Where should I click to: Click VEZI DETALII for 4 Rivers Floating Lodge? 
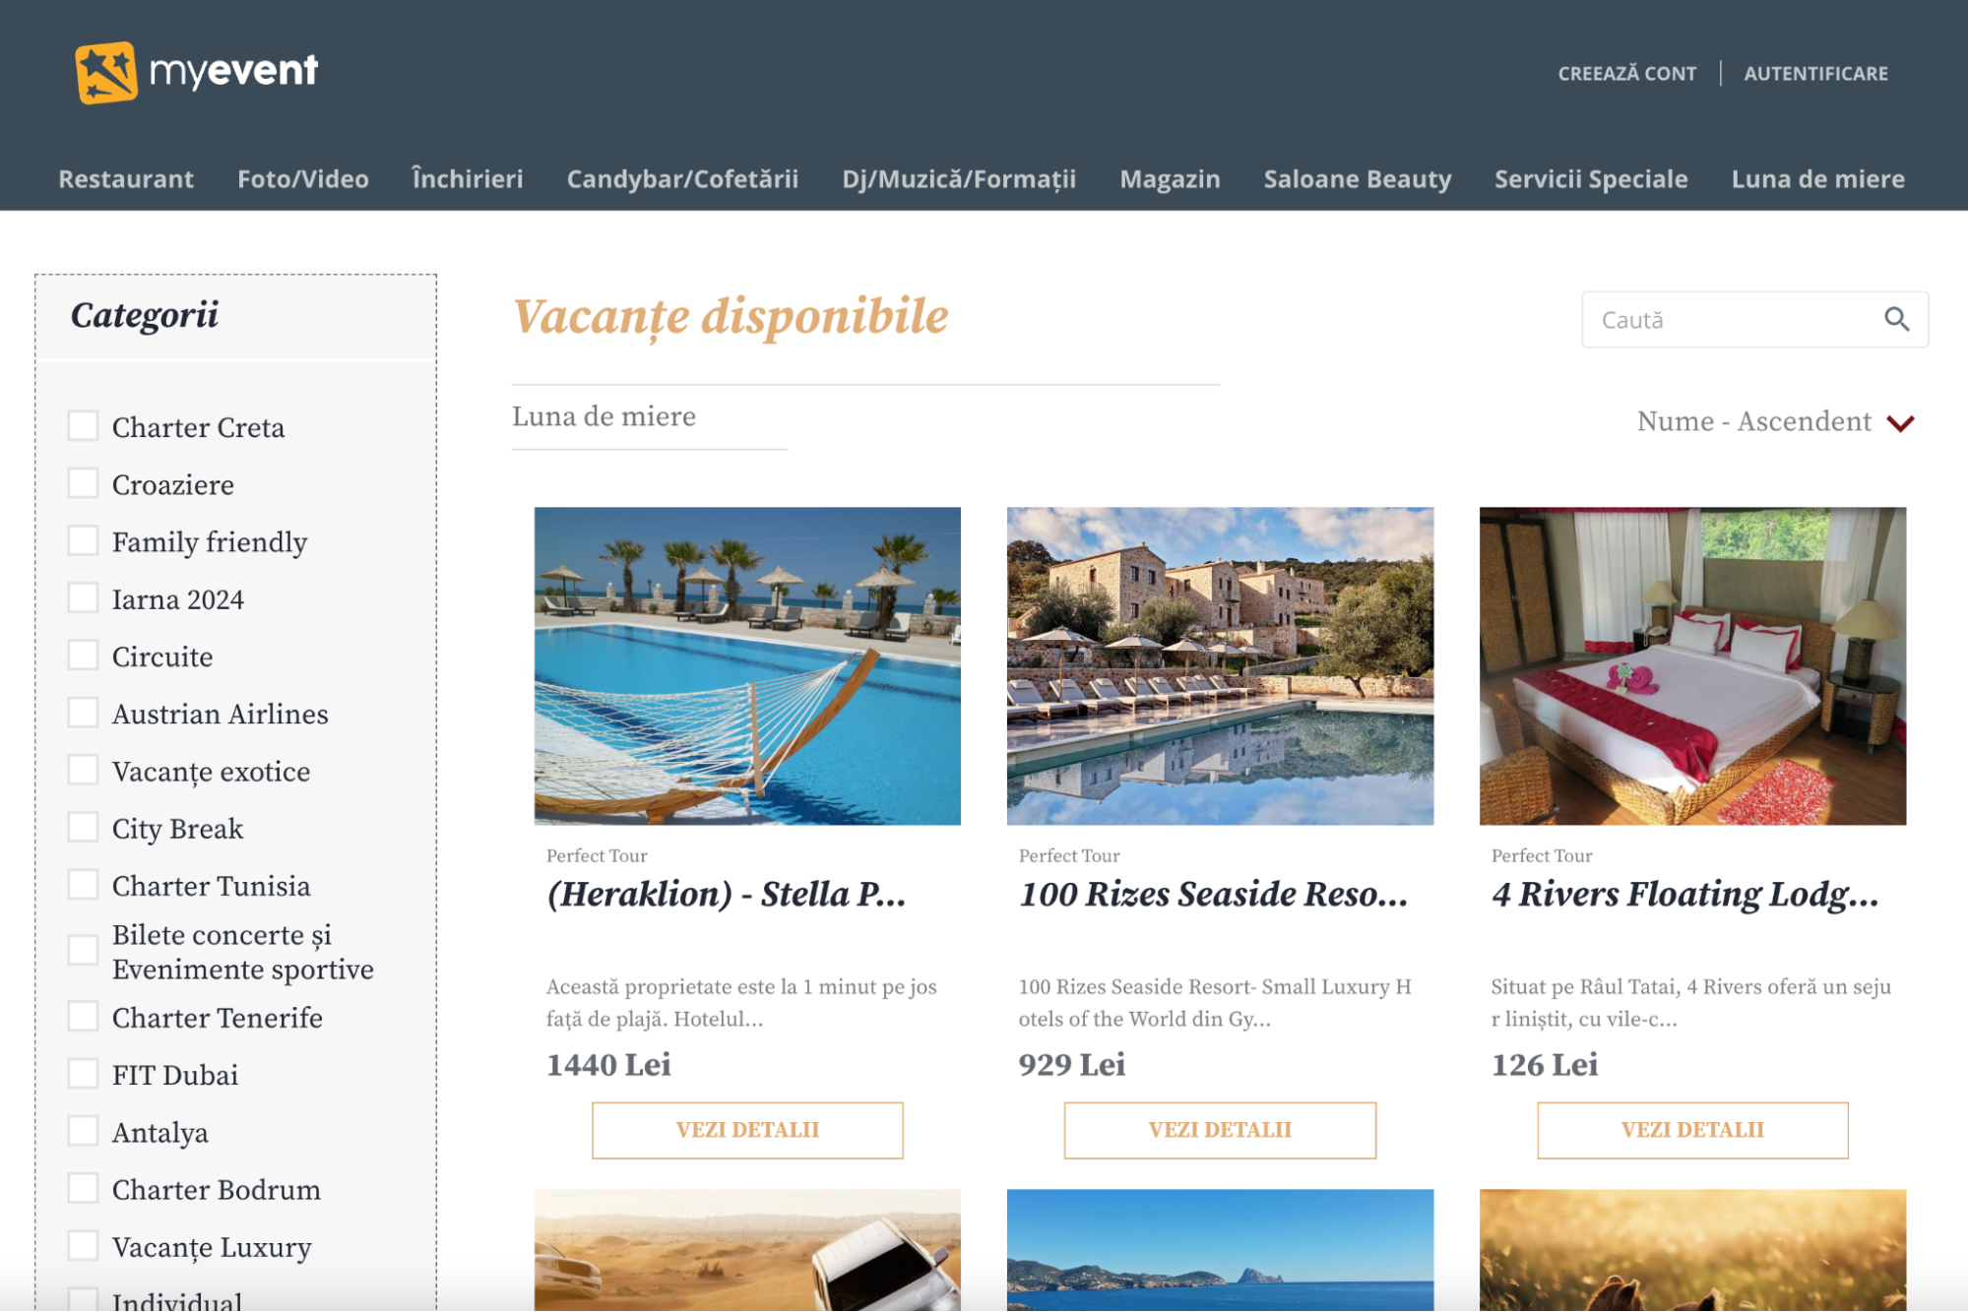pos(1692,1130)
